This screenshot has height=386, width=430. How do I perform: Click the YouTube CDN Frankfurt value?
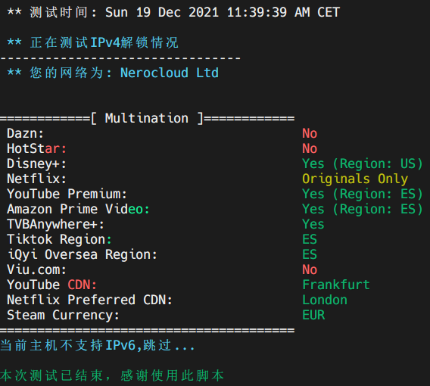pyautogui.click(x=336, y=285)
